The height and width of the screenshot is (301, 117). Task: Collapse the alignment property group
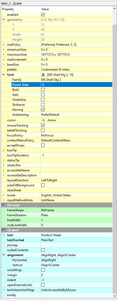coord(4,255)
